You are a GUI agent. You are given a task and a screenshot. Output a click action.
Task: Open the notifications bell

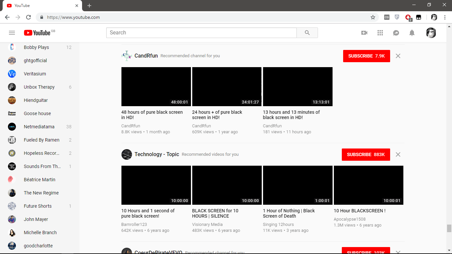(x=412, y=33)
